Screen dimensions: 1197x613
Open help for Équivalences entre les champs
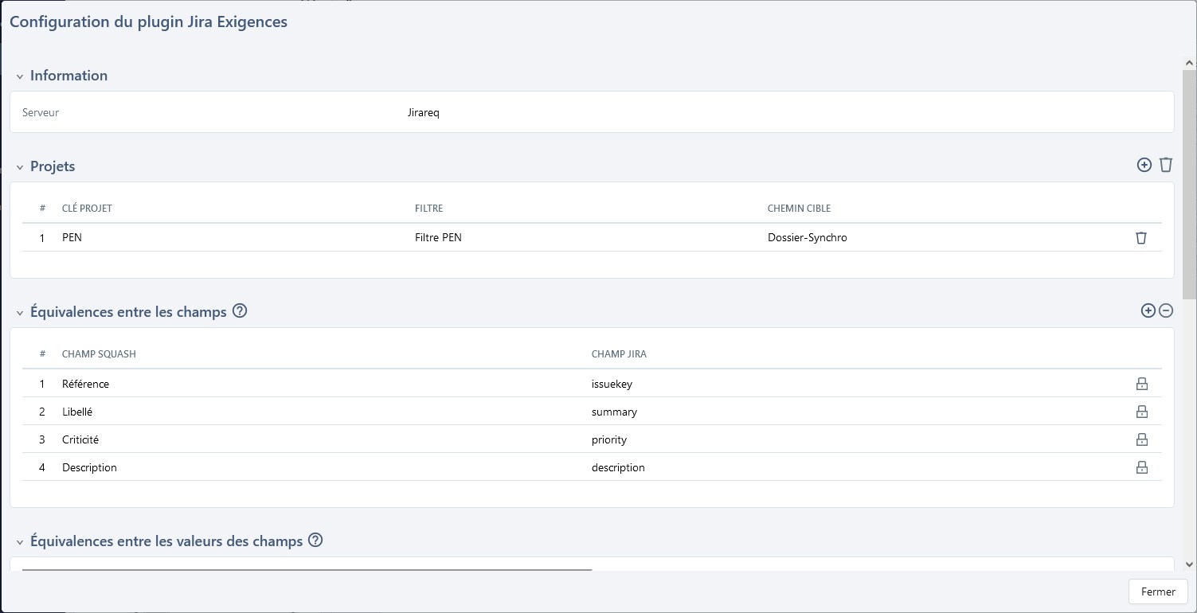click(x=240, y=311)
